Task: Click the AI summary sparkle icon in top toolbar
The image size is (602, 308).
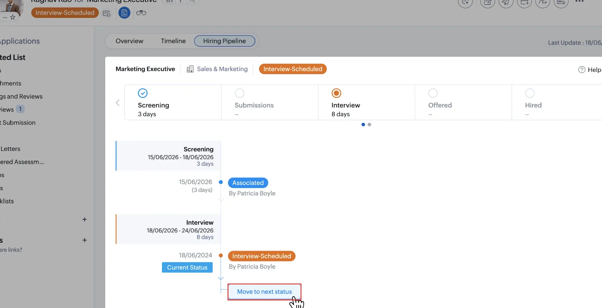Action: (x=465, y=2)
